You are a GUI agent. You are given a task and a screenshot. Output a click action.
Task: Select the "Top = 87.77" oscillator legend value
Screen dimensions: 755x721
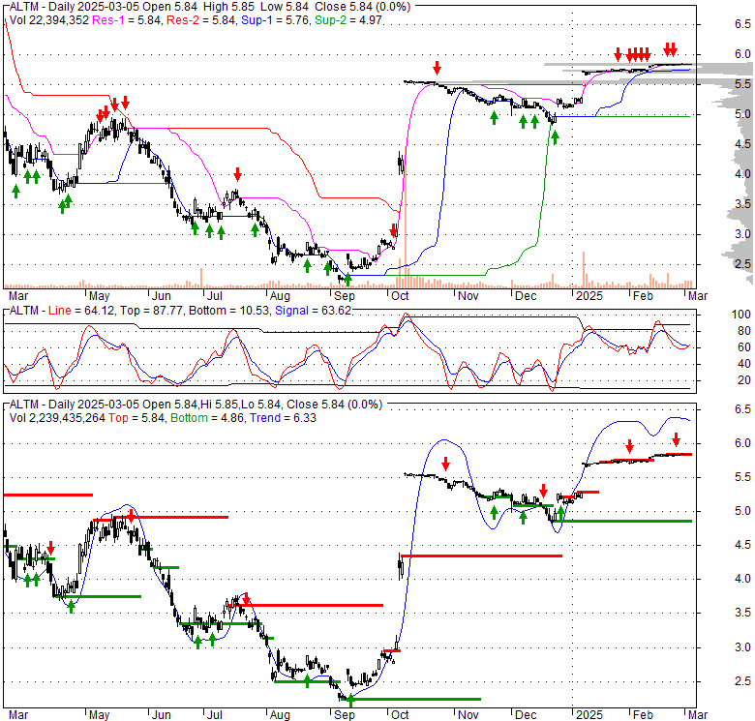(x=151, y=311)
